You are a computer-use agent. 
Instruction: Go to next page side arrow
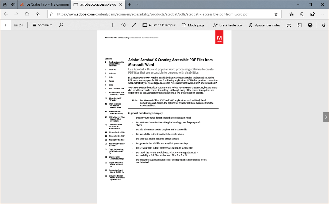(326, 117)
